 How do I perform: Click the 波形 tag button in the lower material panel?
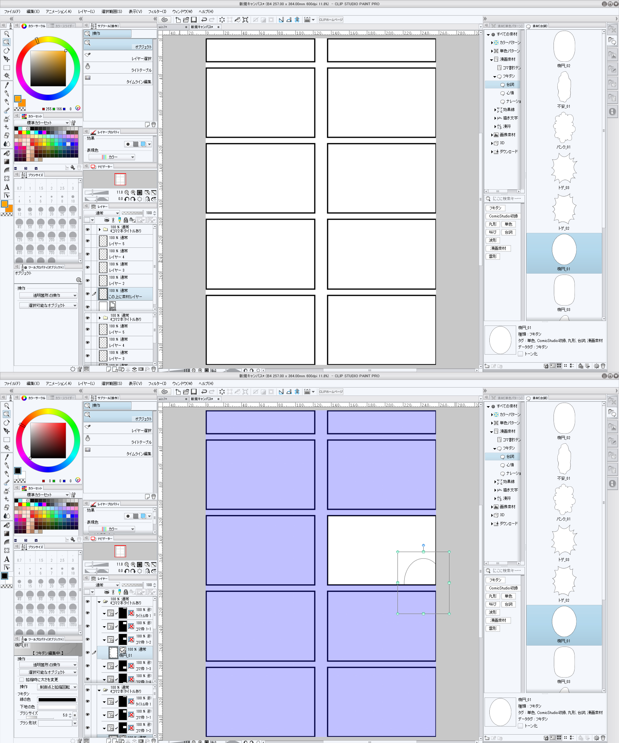(x=492, y=612)
